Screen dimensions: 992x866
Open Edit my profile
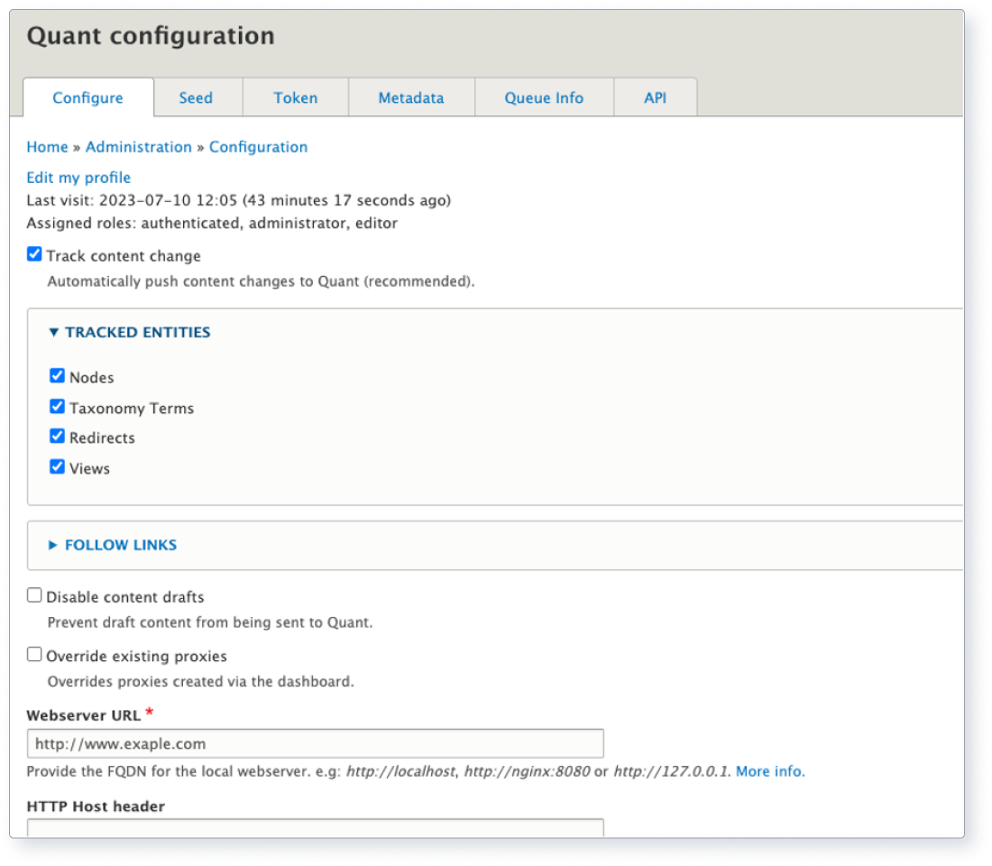(x=79, y=177)
